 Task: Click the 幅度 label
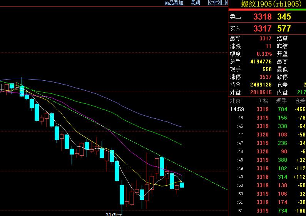tap(235, 54)
